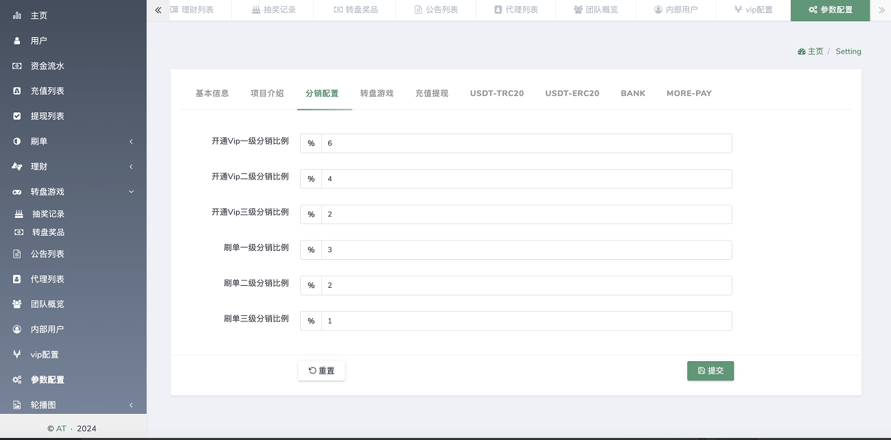Click 抽奖记录 in sidebar submenu
Image resolution: width=891 pixels, height=440 pixels.
click(48, 214)
